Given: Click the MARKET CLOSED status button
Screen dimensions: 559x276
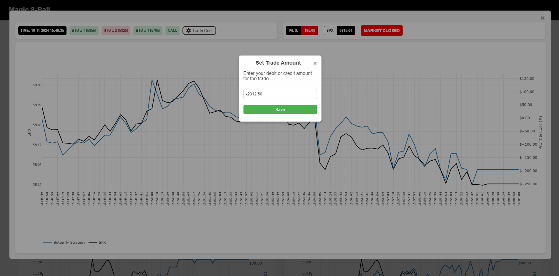Looking at the screenshot, I should pyautogui.click(x=381, y=31).
